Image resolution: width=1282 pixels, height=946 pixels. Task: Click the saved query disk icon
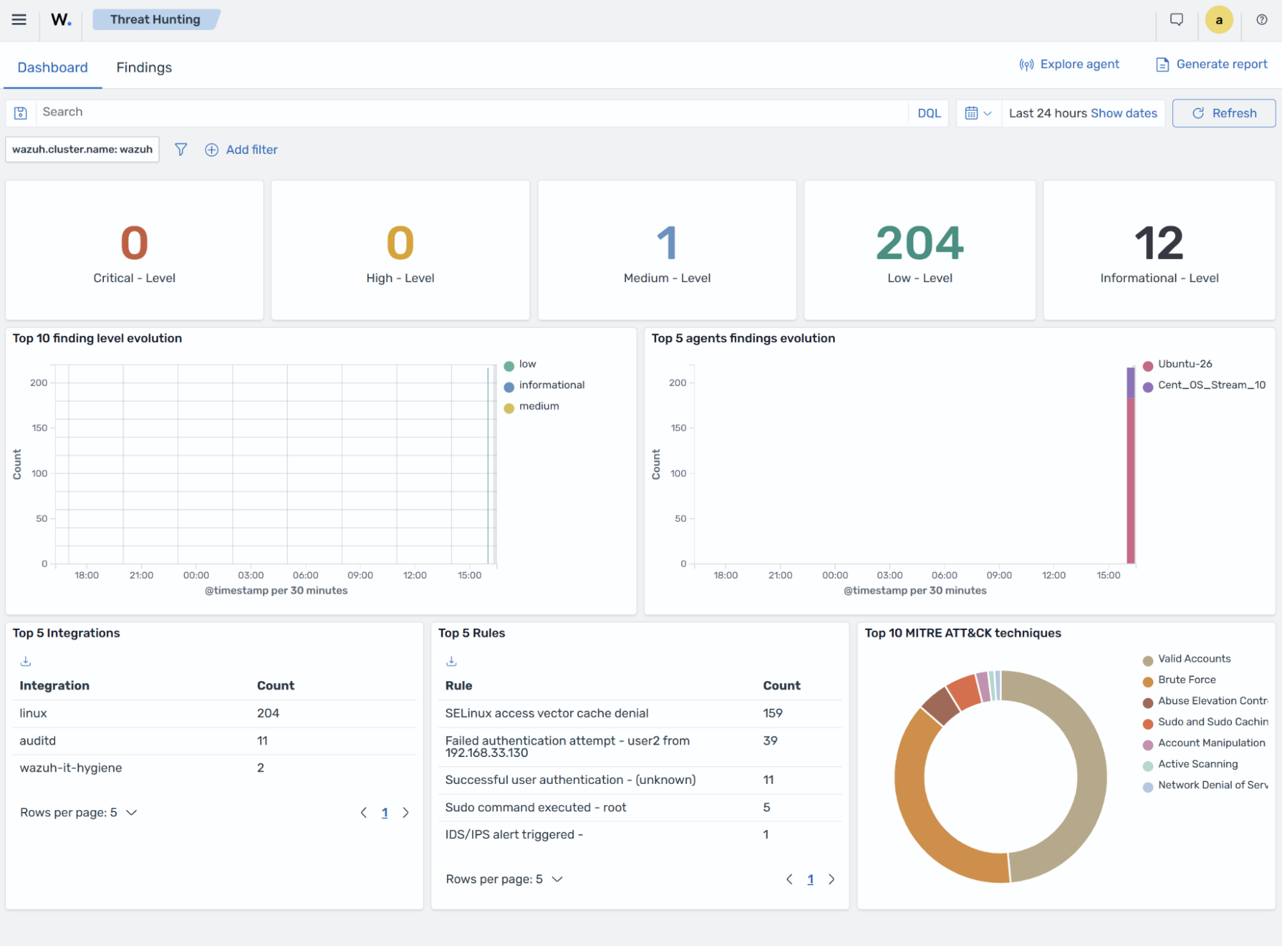pyautogui.click(x=21, y=113)
